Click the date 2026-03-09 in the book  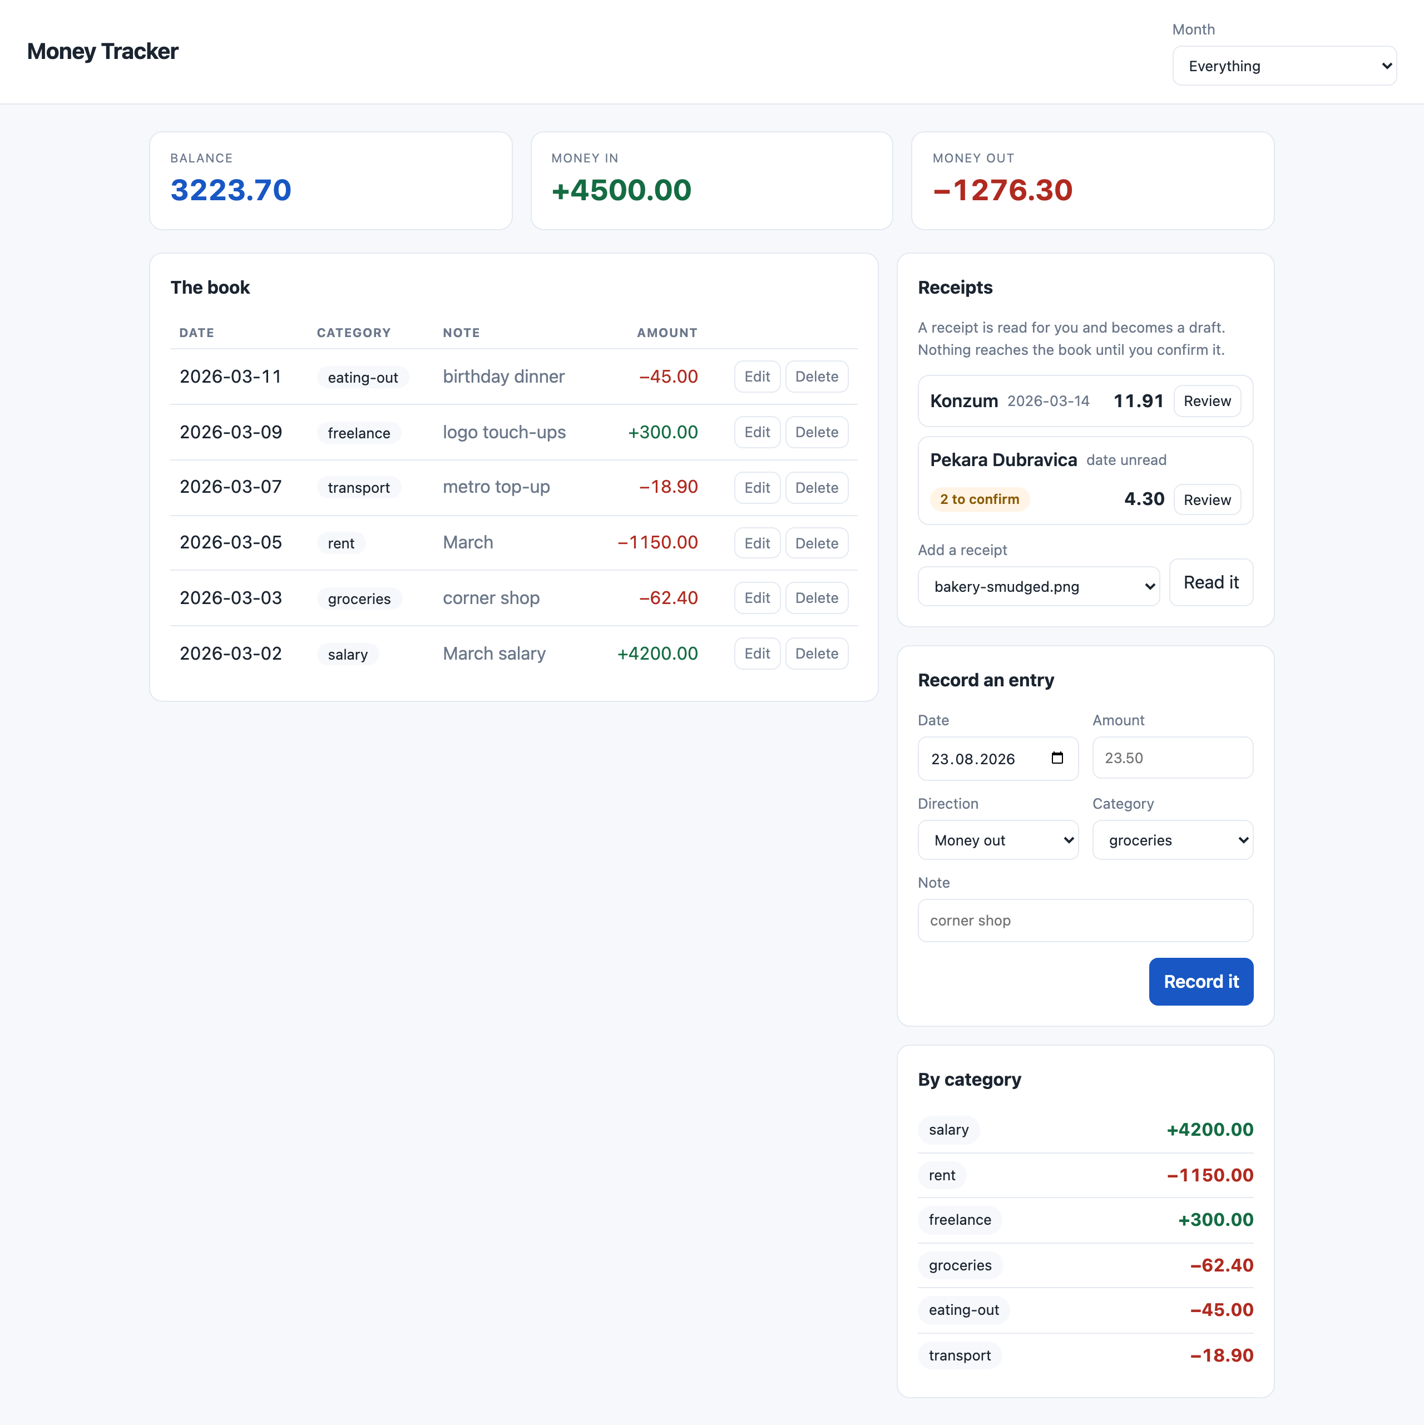point(231,432)
